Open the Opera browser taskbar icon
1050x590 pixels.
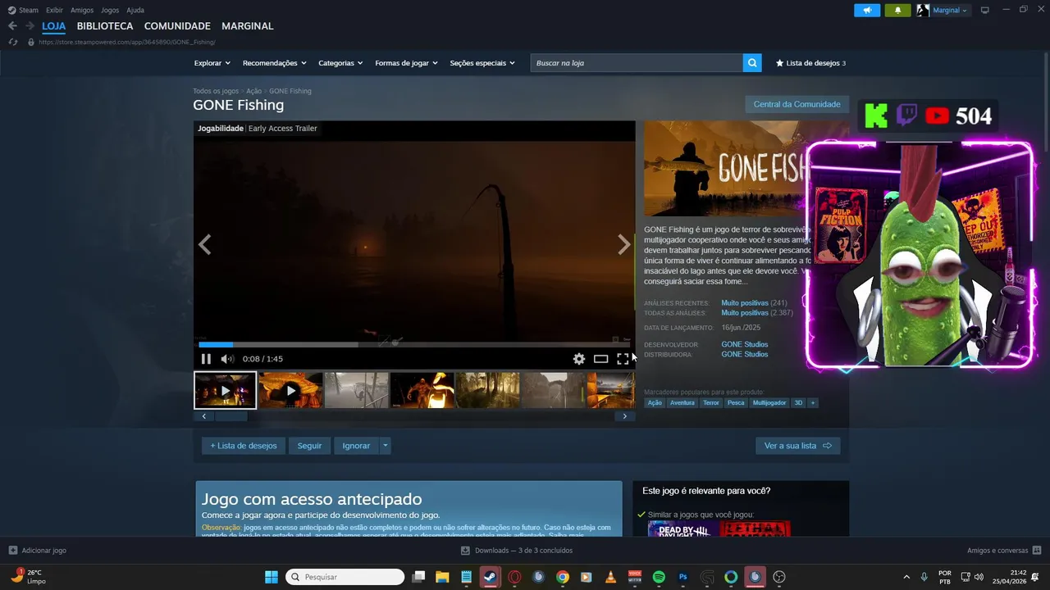(x=514, y=577)
